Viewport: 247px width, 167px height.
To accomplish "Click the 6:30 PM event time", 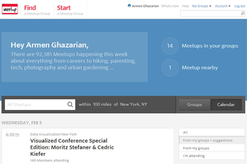I will [13, 135].
